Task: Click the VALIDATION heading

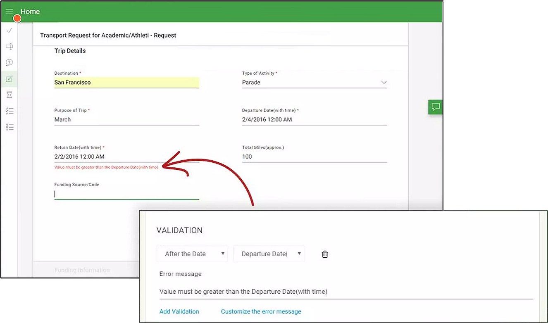Action: (179, 230)
